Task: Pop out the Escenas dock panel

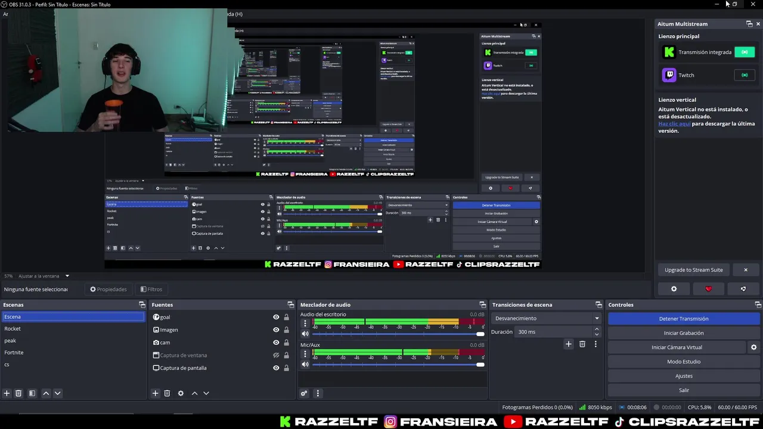Action: coord(142,305)
